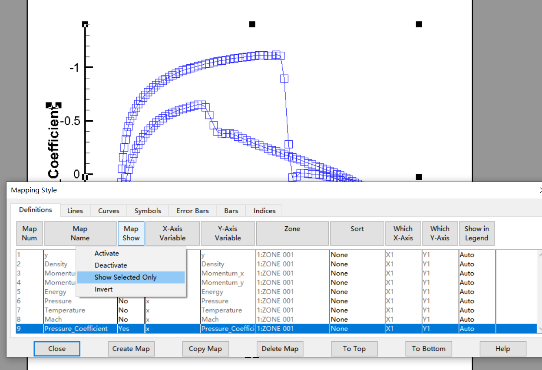Screen dimensions: 542x370
Task: Open Help from the Mapping Style dialog
Action: pos(503,349)
